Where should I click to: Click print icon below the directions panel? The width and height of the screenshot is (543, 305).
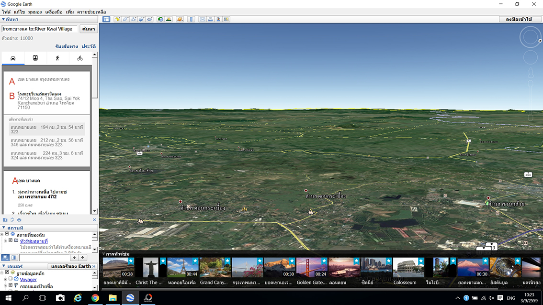click(19, 220)
